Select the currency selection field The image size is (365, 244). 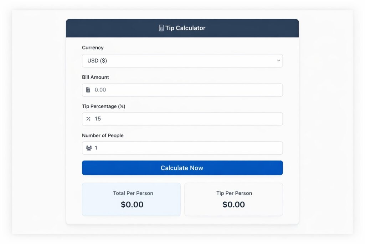point(182,61)
